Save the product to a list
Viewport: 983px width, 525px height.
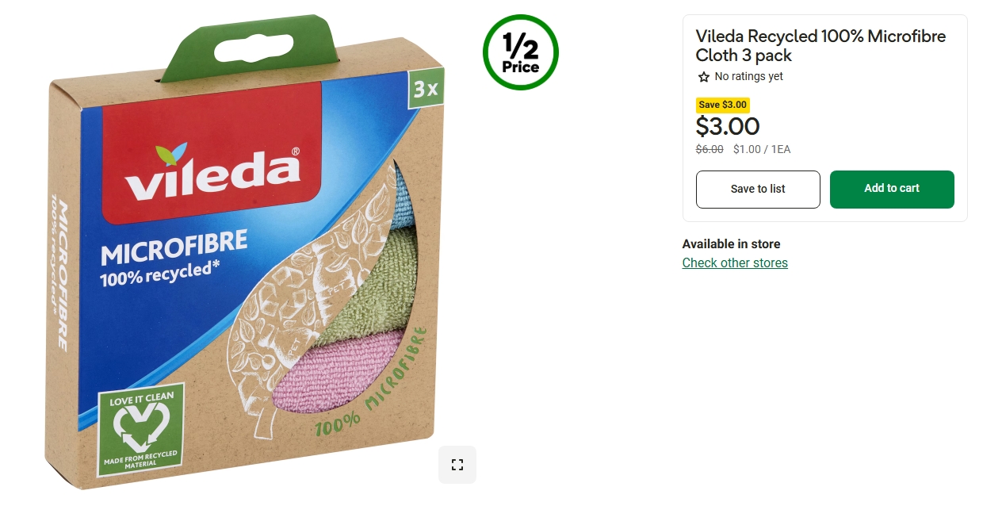[758, 189]
